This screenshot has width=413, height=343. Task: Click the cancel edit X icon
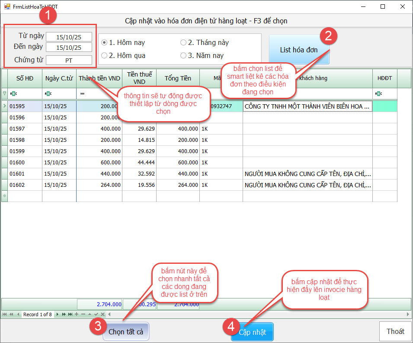(102, 314)
